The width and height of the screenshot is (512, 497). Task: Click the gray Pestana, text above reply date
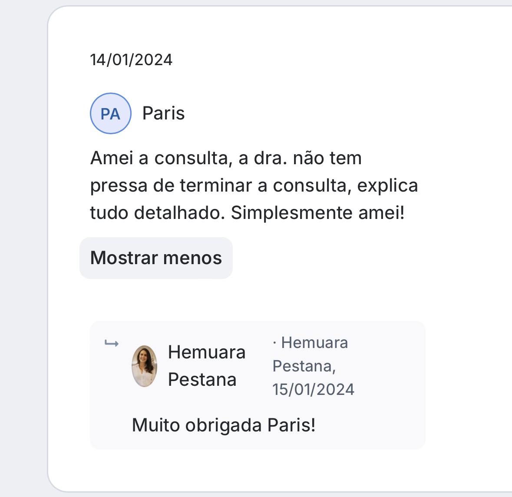(x=304, y=366)
